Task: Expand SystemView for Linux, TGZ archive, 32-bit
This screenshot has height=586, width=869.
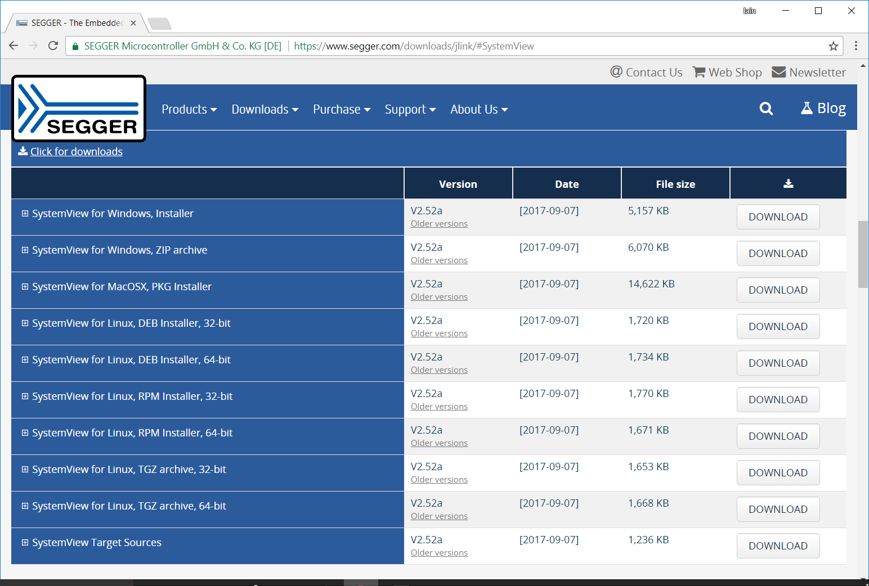Action: pos(25,469)
